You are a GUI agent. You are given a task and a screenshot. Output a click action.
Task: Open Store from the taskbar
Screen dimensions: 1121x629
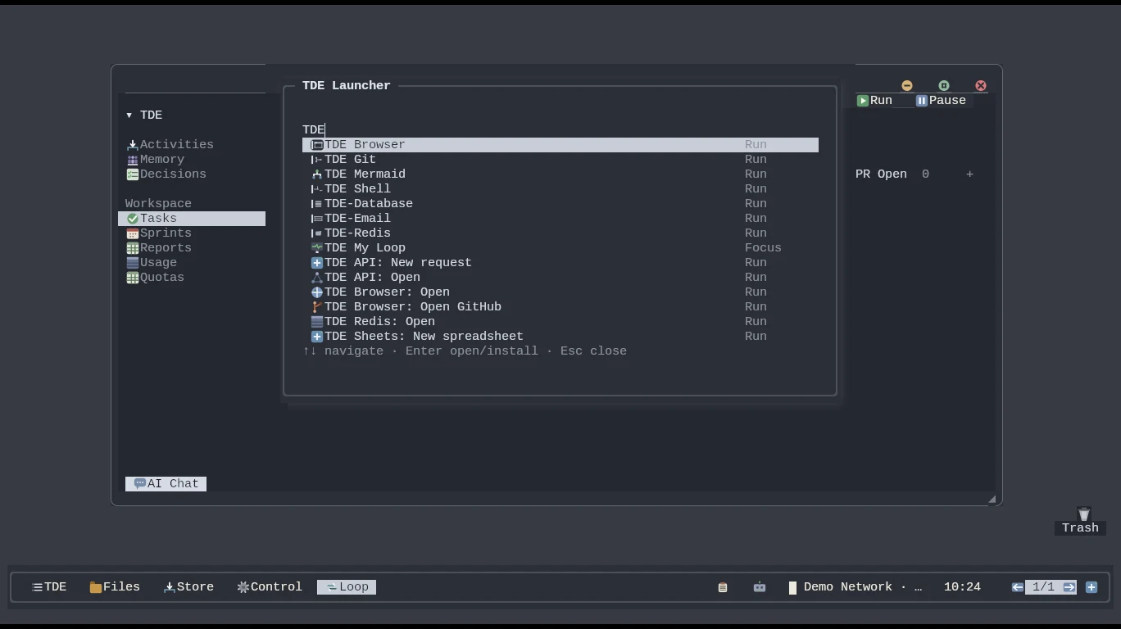188,587
